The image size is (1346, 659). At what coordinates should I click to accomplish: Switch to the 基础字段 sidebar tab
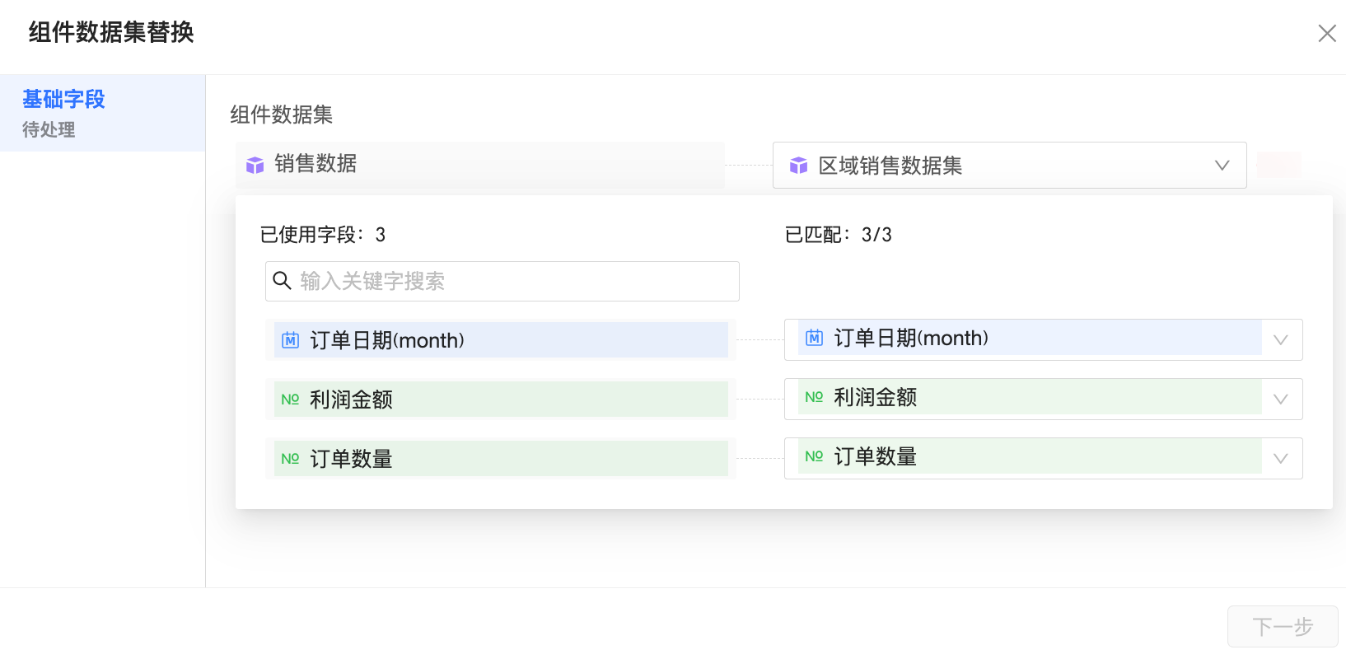click(x=64, y=100)
